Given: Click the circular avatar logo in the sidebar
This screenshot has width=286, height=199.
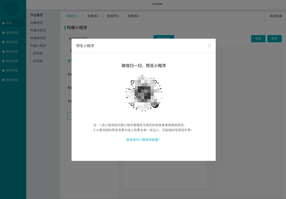Looking at the screenshot, I should (11, 9).
